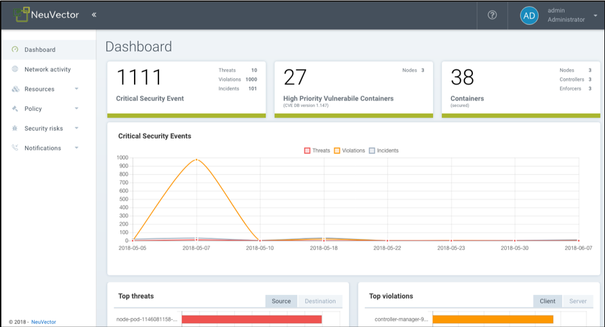The width and height of the screenshot is (605, 327).
Task: Click the Notifications phone icon
Action: click(x=15, y=147)
